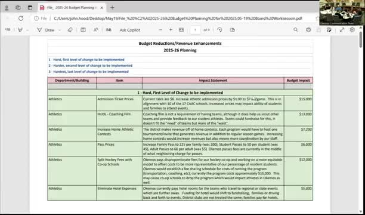This screenshot has width=365, height=215.
Task: Click the Translate icon in PDF toolbar
Action: (109, 30)
